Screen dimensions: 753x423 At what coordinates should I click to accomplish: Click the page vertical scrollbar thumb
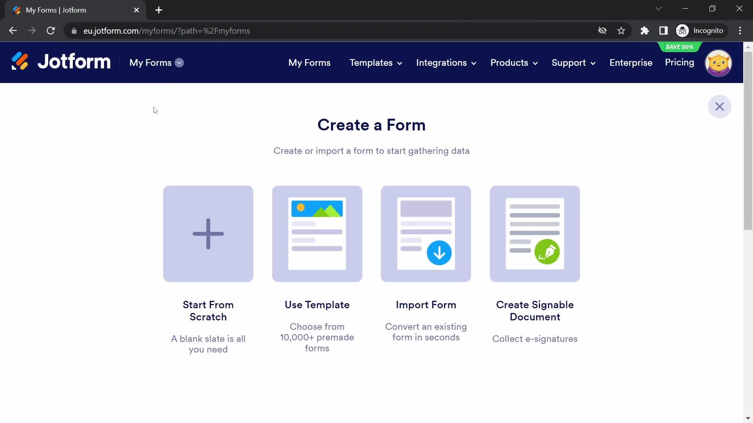748,140
